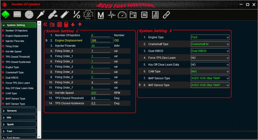Image resolution: width=258 pixels, height=140 pixels.
Task: Click the Number Of Injectors value field
Action: [101, 35]
